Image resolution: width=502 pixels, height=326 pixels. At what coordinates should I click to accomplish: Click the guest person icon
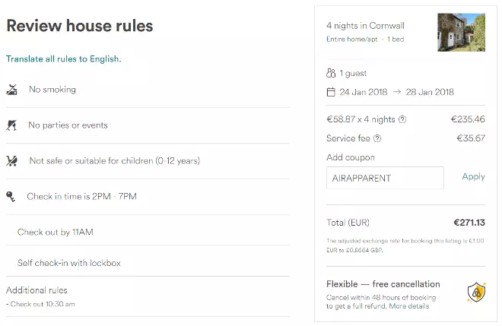330,74
